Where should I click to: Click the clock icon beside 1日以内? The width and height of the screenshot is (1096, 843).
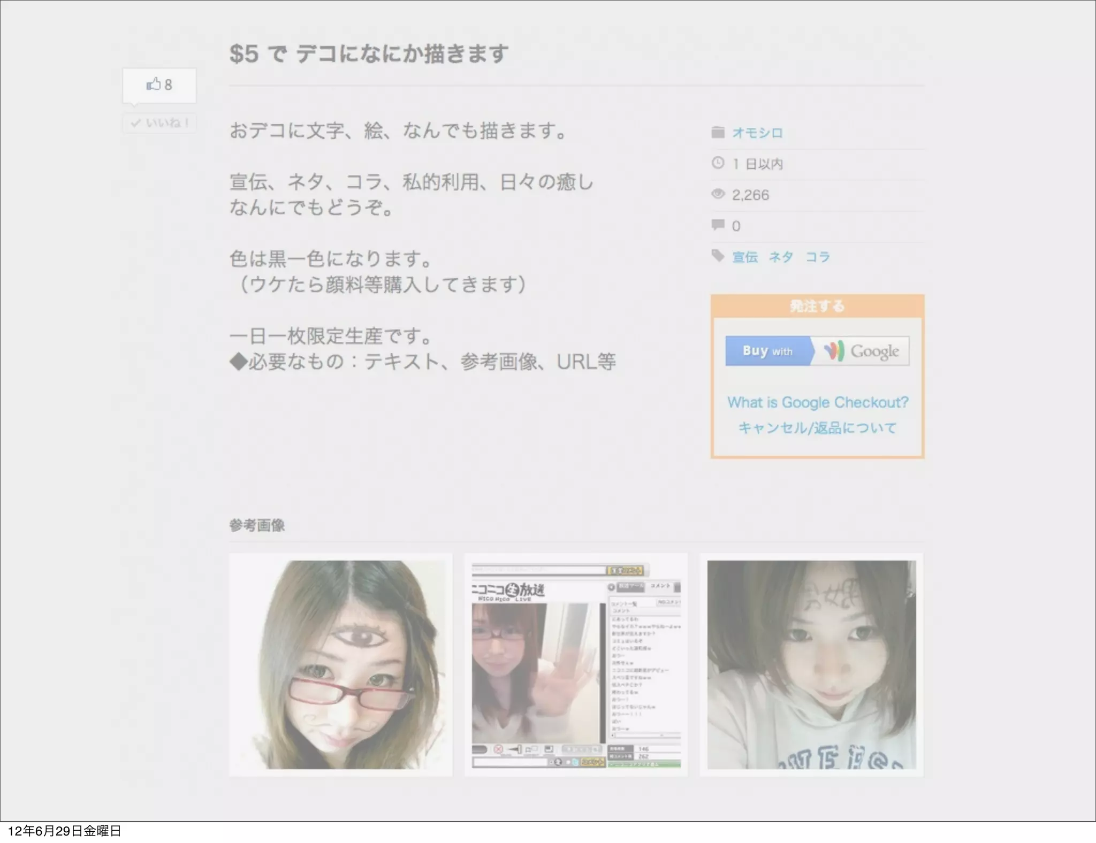(718, 163)
